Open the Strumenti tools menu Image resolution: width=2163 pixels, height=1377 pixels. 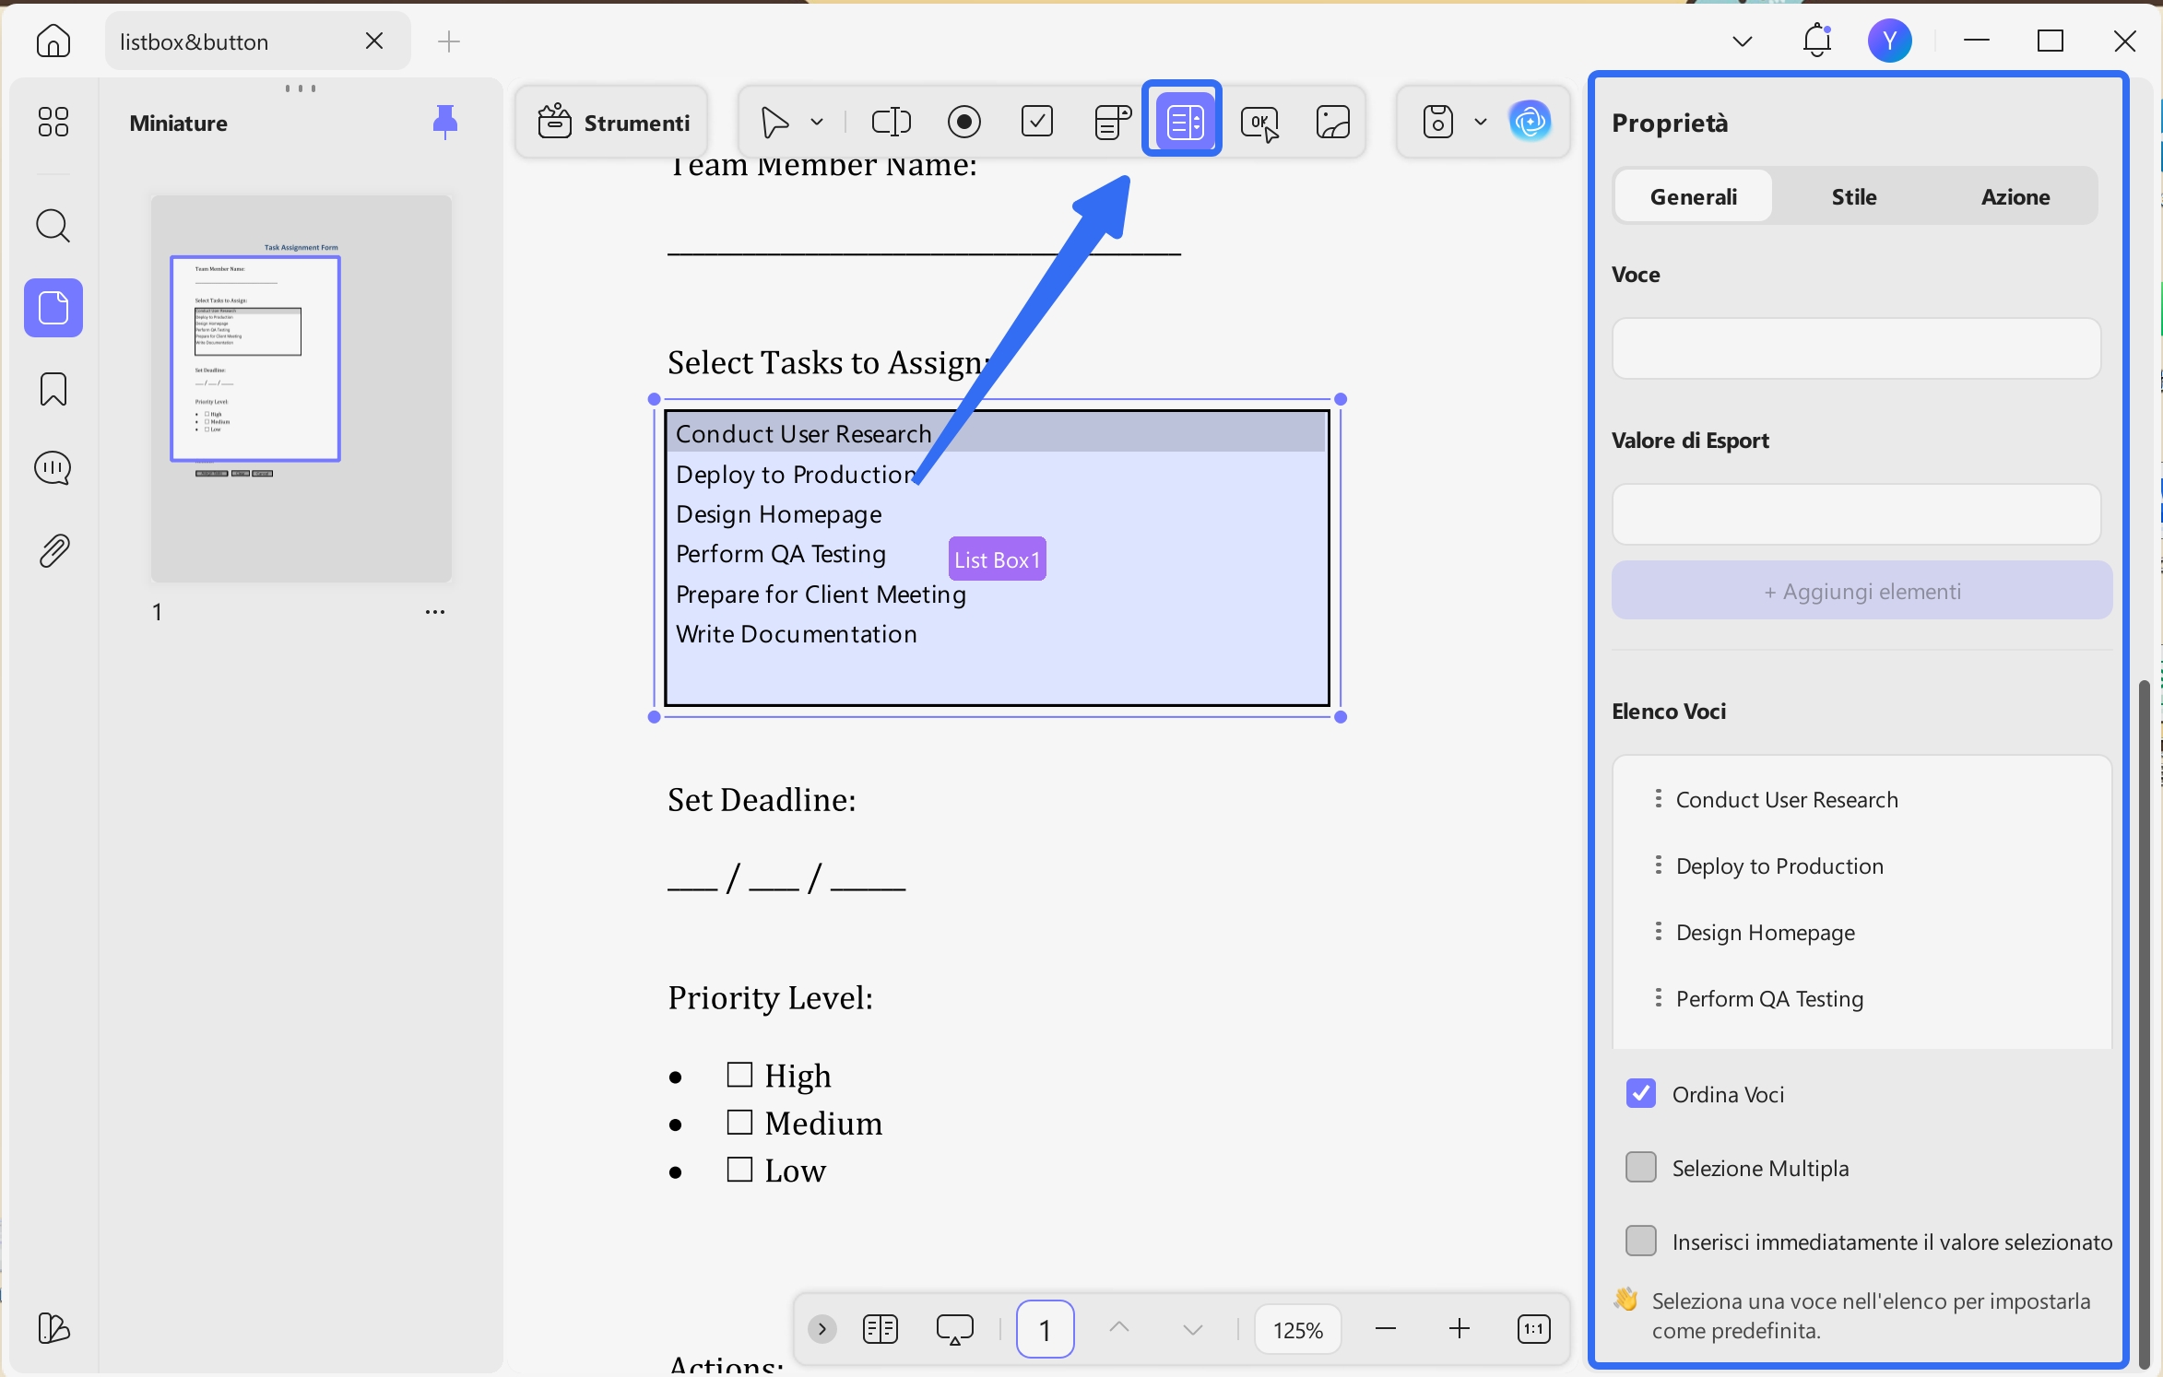coord(612,122)
